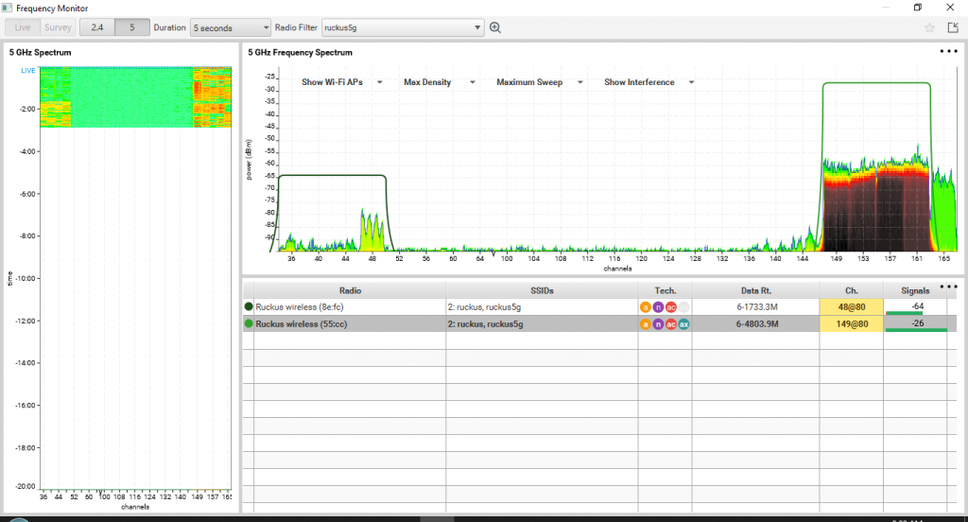Click the favorite star icon in toolbar
968x522 pixels.
929,27
